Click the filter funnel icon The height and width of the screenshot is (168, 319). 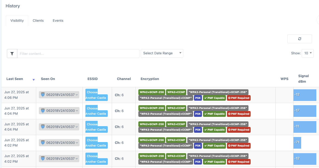pos(12,54)
